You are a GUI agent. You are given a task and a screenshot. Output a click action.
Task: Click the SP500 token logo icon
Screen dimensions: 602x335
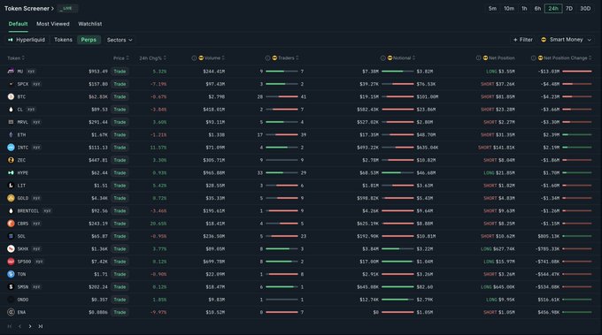[11, 262]
